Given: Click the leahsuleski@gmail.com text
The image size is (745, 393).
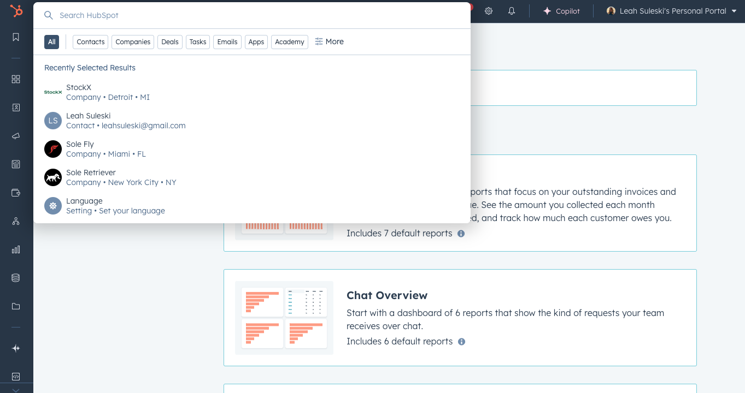Looking at the screenshot, I should coord(144,126).
